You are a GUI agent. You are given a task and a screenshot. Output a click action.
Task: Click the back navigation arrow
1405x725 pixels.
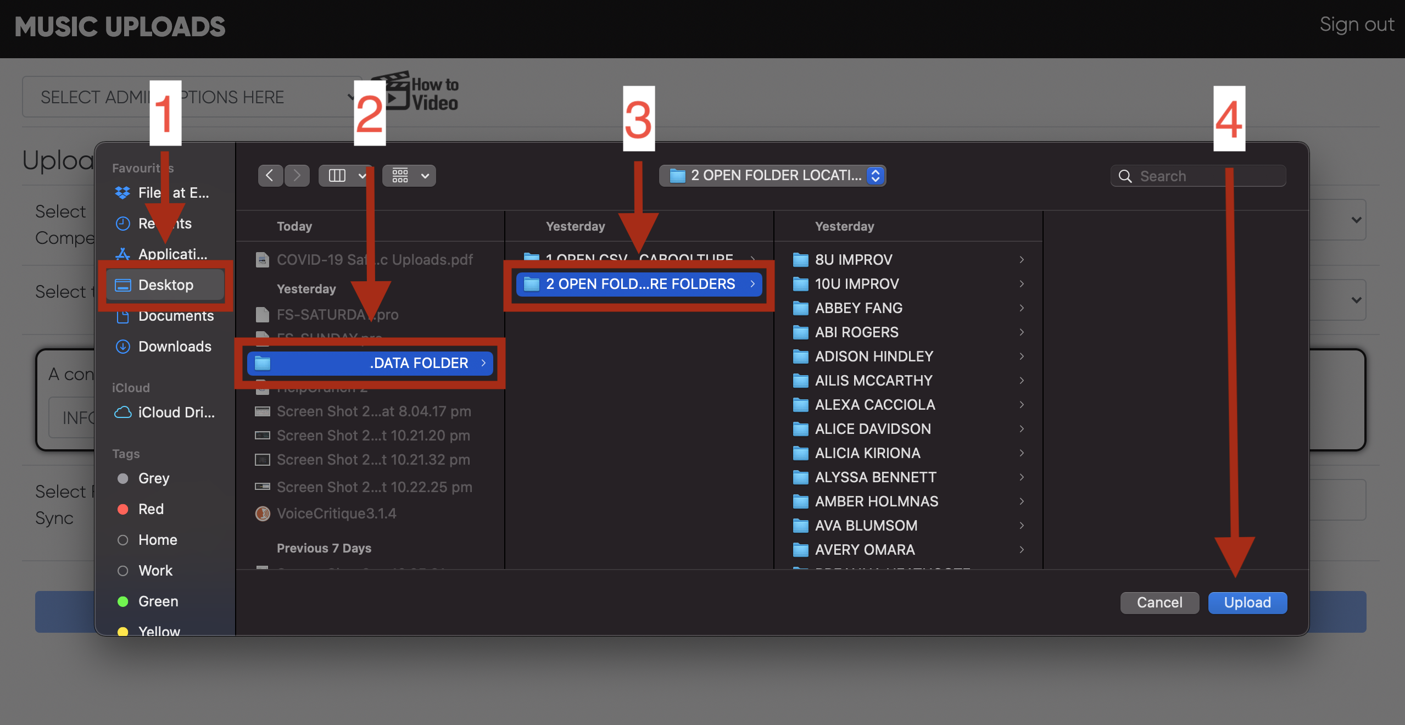point(270,176)
